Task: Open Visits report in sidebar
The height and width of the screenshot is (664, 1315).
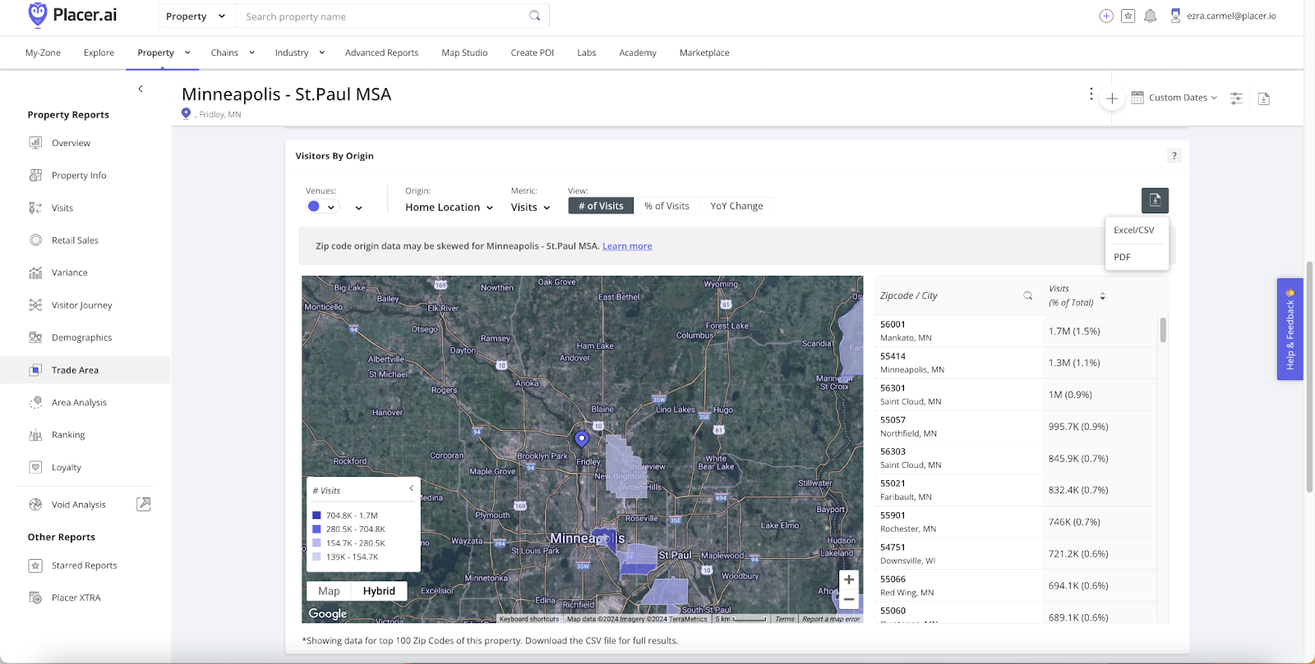Action: click(x=62, y=208)
